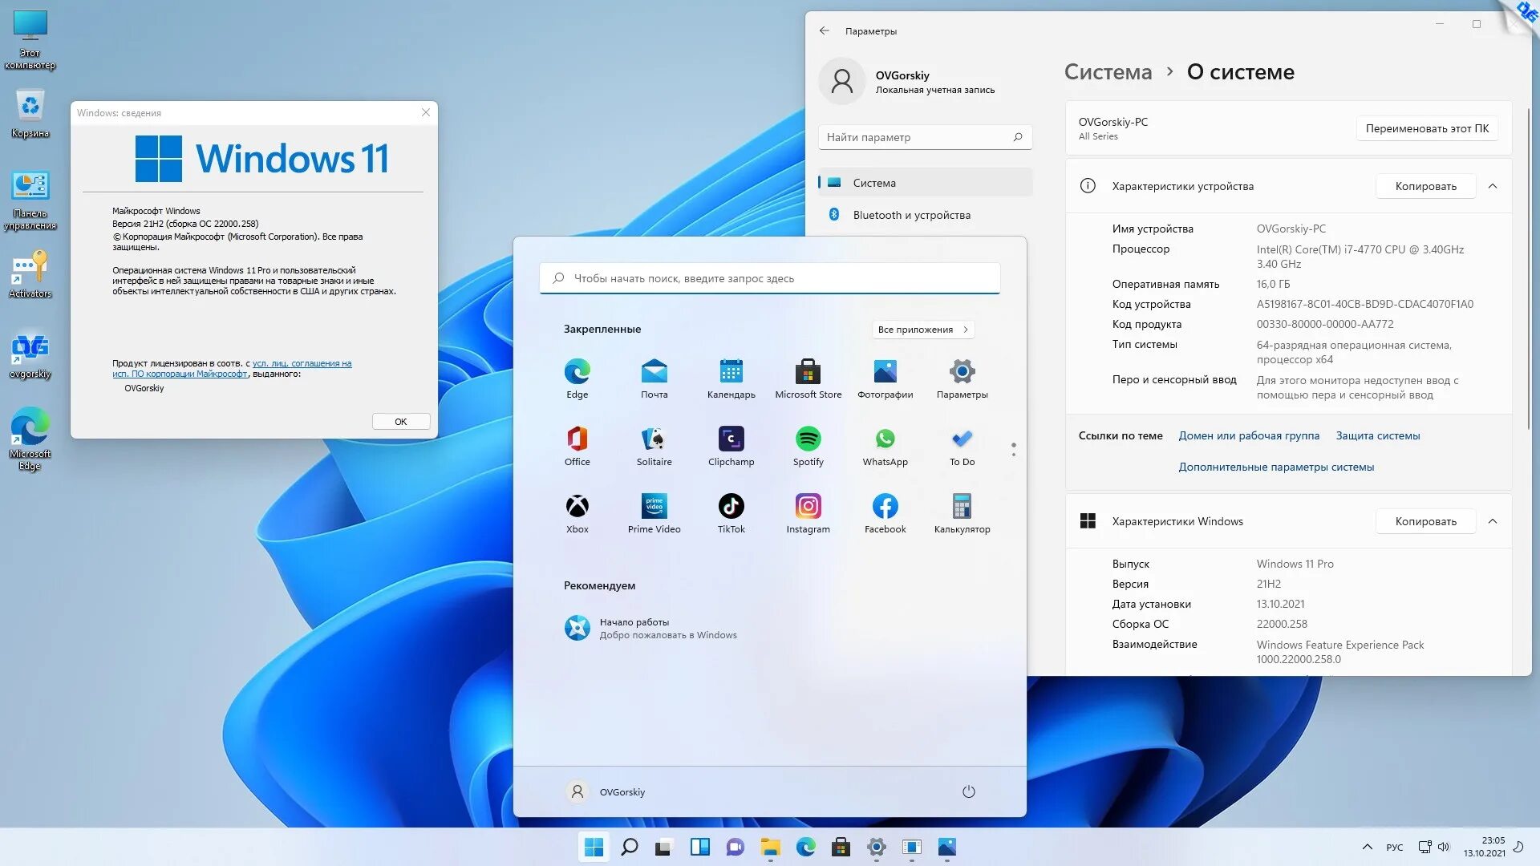Open Bluetooth и устройства settings
Screen dimensions: 1540x866
point(912,215)
